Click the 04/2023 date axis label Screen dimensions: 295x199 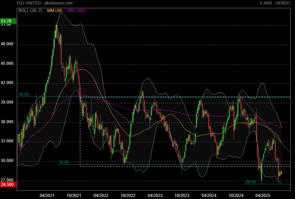pos(155,196)
